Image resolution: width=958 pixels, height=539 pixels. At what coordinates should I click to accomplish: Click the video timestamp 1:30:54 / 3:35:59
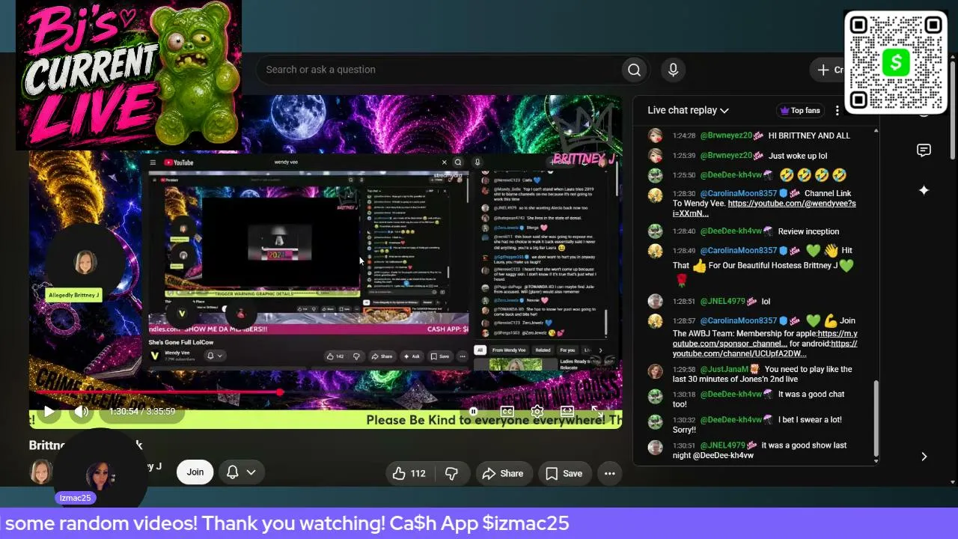[141, 411]
